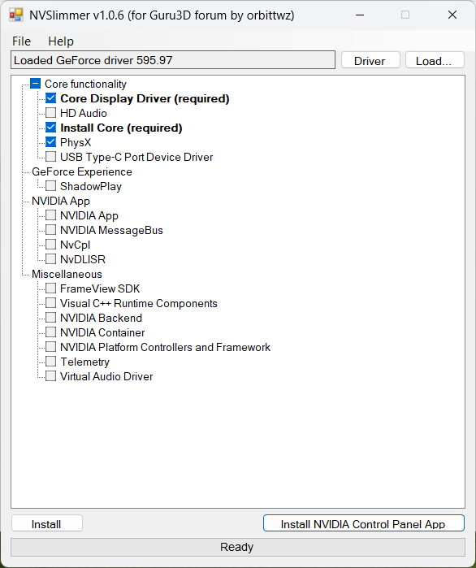
Task: Open the Help menu
Action: (61, 41)
